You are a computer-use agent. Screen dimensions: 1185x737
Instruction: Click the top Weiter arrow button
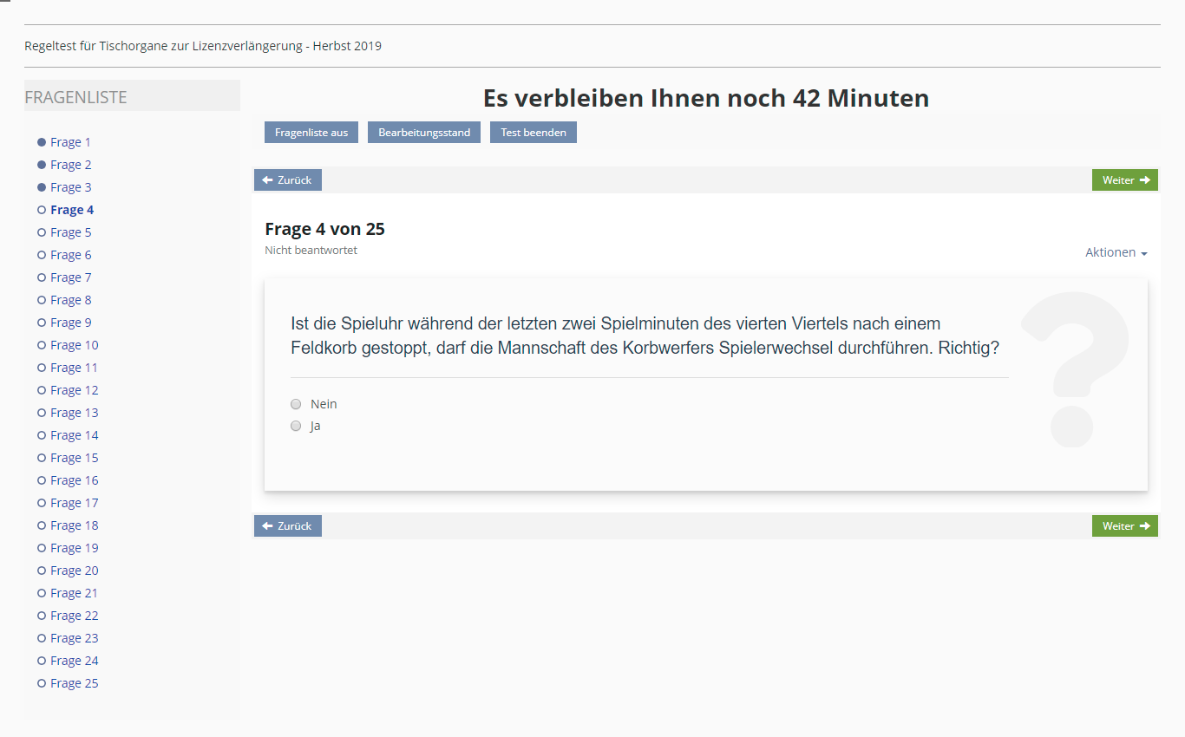coord(1124,180)
